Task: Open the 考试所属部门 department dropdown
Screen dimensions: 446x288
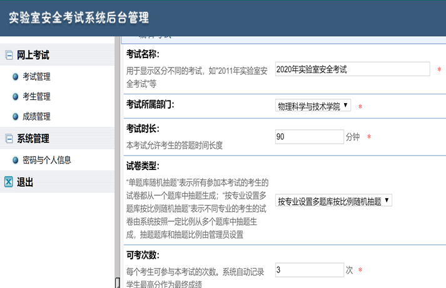Action: pyautogui.click(x=313, y=106)
